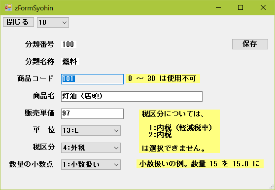Click the note 0 ～ 30 は使用不可
275x190 pixels.
[x=163, y=78]
